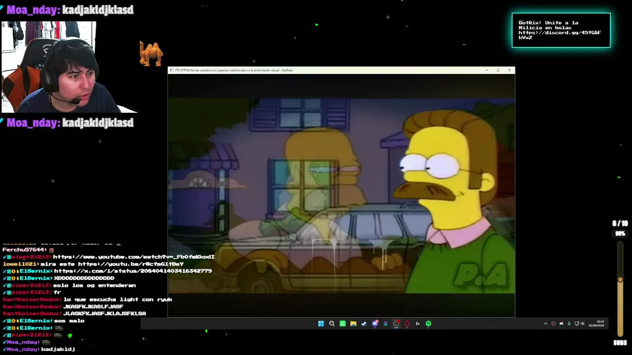Minimize the YouTube video window
This screenshot has height=355, width=632.
487,70
